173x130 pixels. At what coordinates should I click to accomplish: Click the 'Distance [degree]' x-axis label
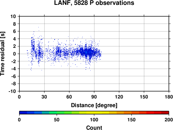click(94, 105)
